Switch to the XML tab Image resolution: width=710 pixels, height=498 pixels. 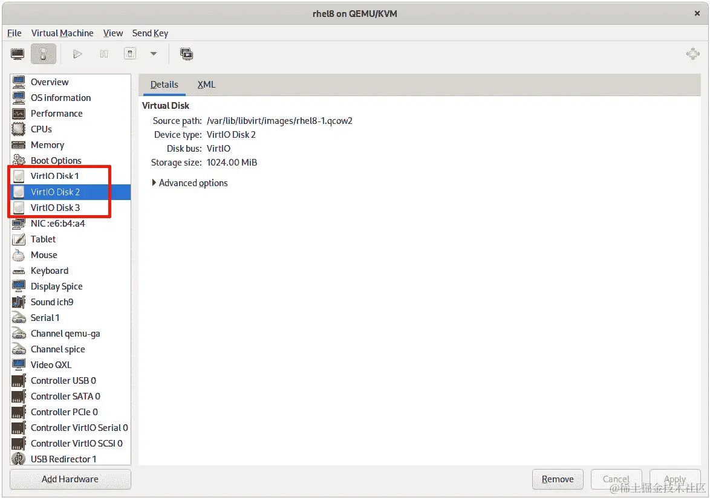[x=206, y=85]
